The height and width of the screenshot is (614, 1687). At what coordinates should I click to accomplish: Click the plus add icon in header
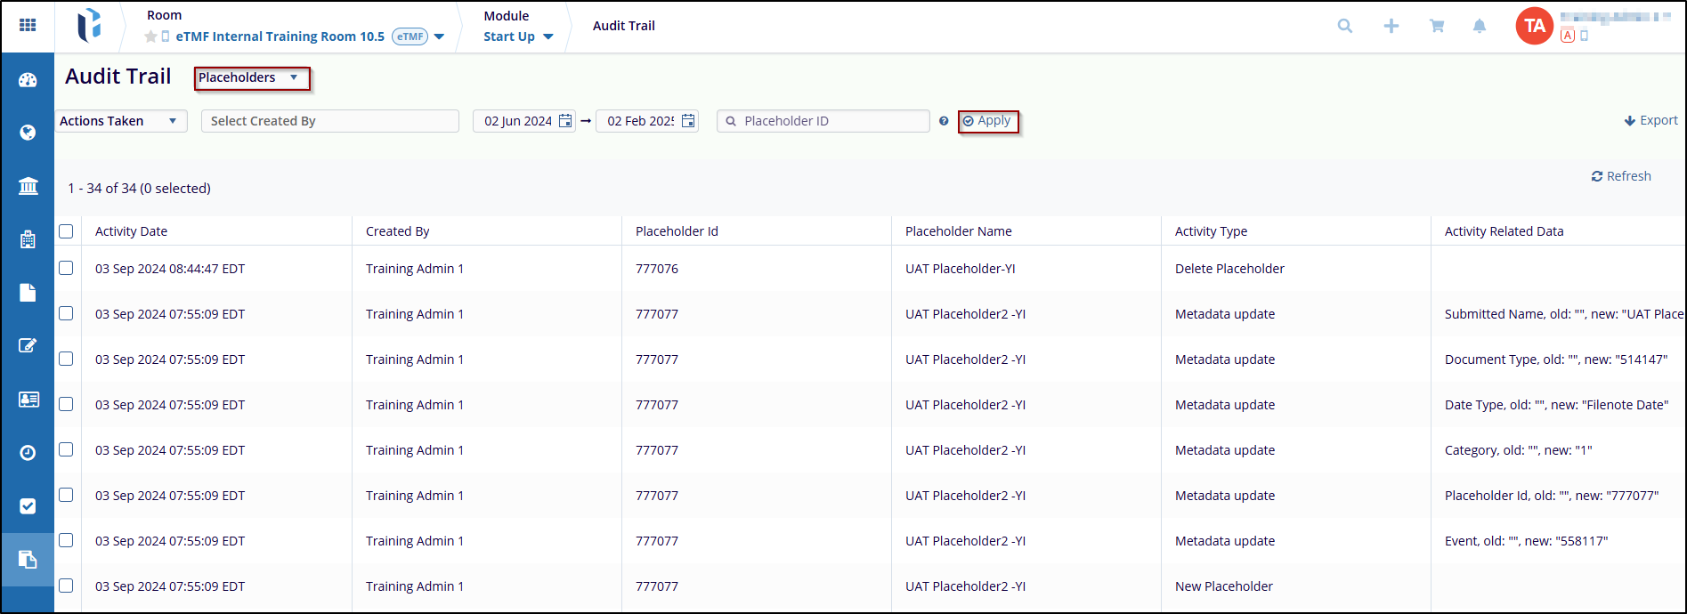click(x=1391, y=26)
